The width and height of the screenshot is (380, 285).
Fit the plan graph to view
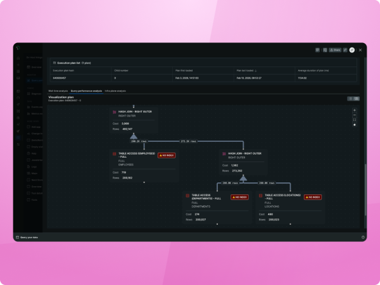point(355,120)
